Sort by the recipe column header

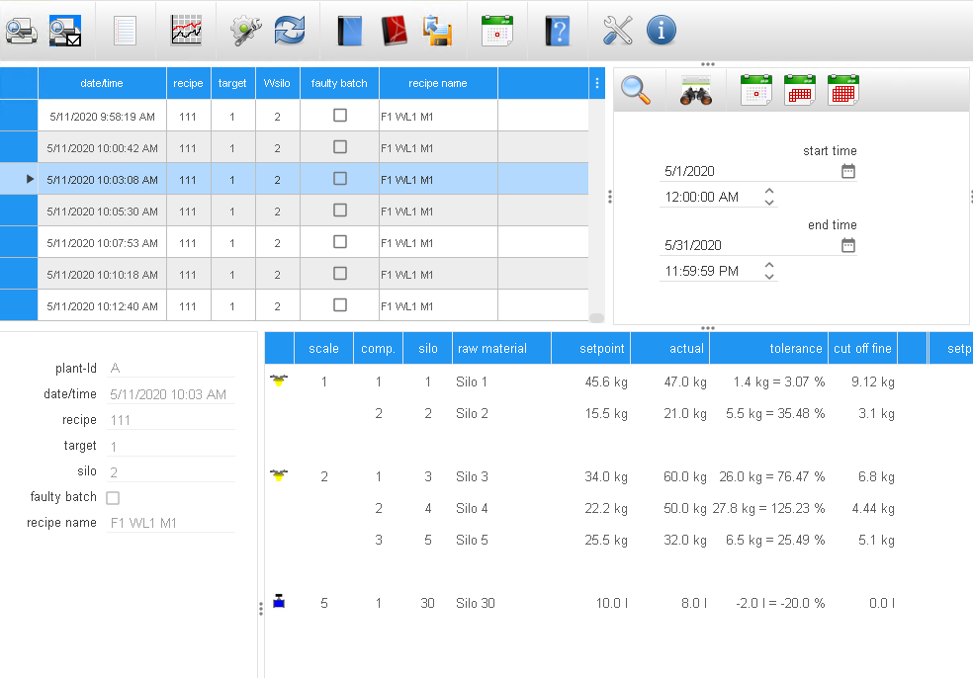coord(188,83)
